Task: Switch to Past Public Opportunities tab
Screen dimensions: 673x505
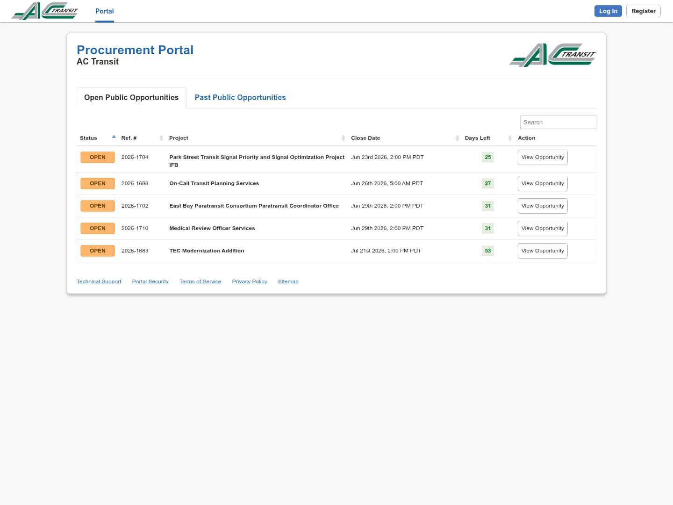Action: 240,97
